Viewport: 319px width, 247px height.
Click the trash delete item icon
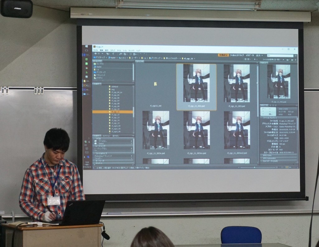(x=295, y=60)
